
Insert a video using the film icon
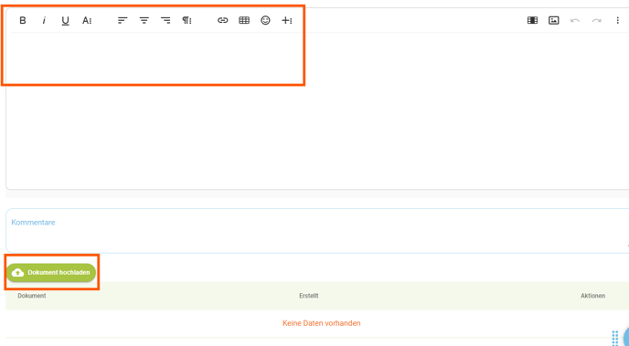pos(532,20)
